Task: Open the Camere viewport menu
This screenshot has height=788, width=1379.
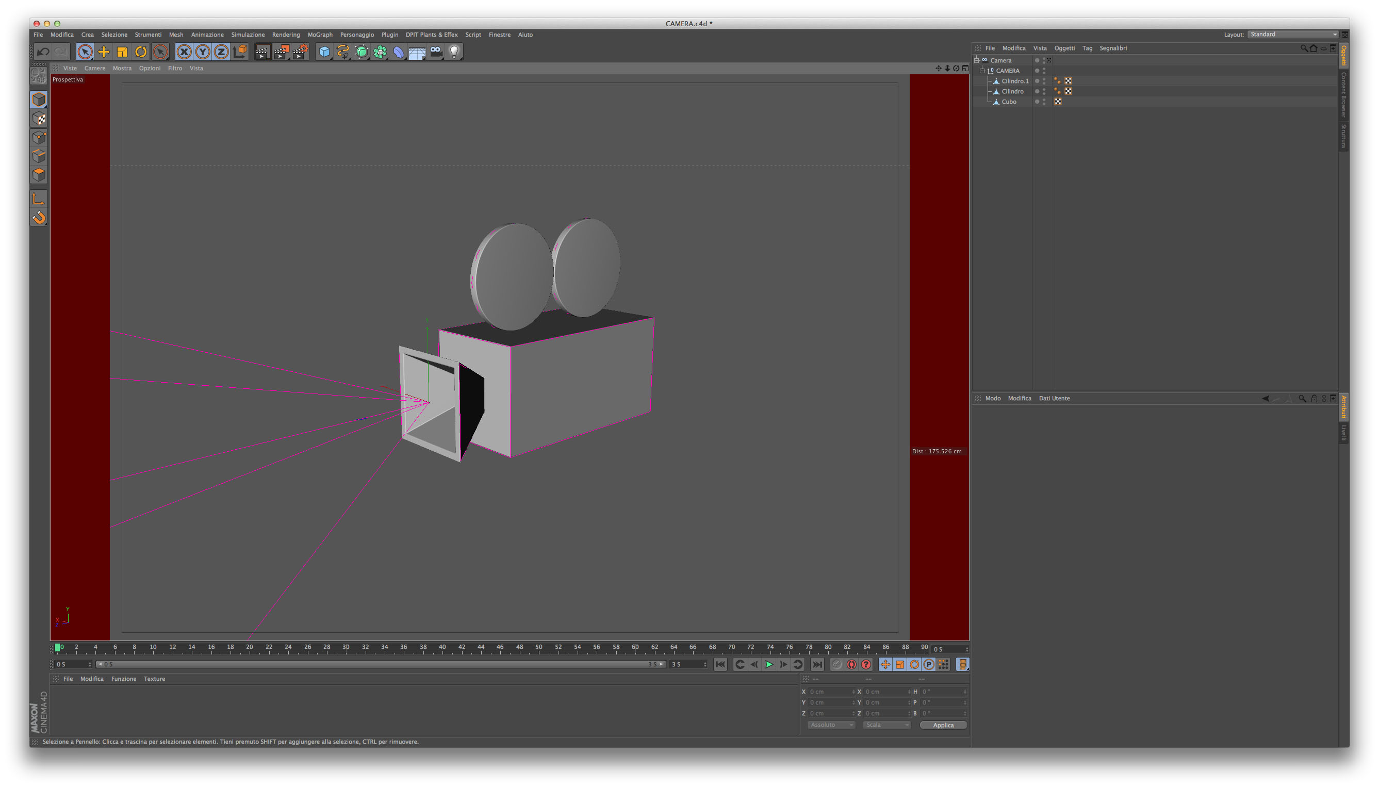Action: (x=95, y=68)
